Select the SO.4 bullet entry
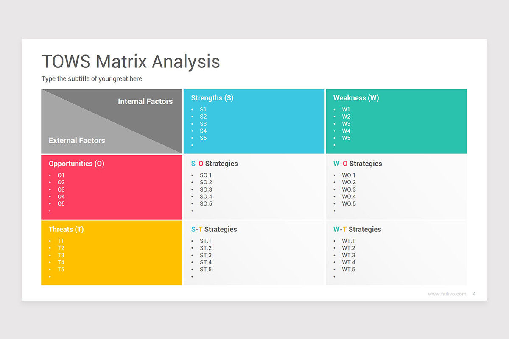Image resolution: width=509 pixels, height=339 pixels. [x=205, y=197]
